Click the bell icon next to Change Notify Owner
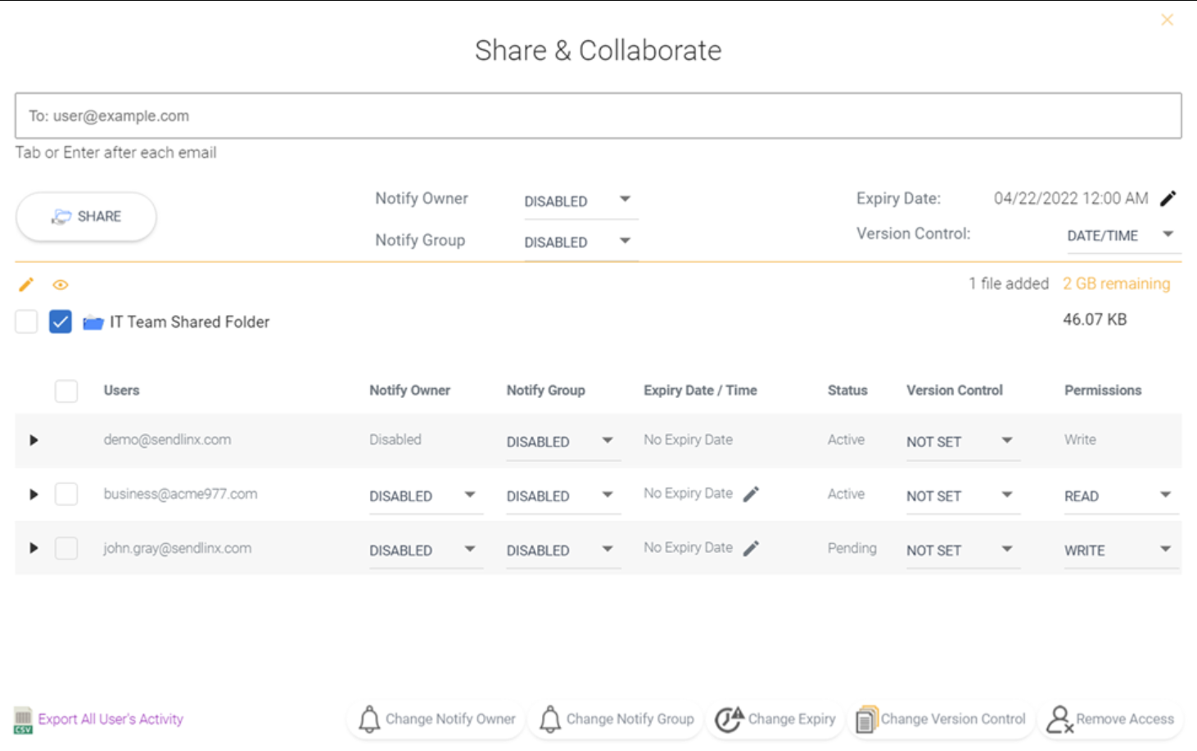Viewport: 1197px width, 751px height. coord(369,719)
